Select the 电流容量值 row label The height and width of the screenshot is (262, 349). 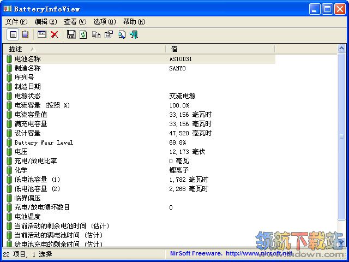coord(31,115)
